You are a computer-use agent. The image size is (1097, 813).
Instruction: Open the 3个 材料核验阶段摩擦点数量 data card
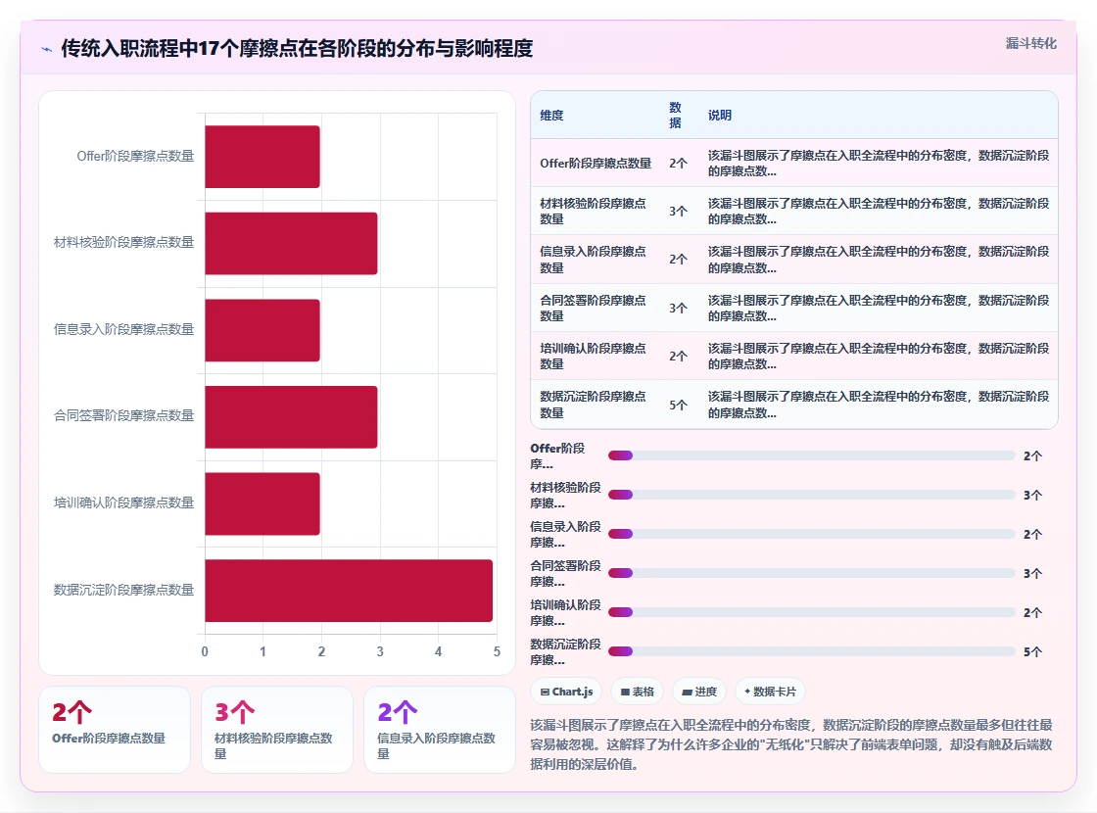[x=277, y=729]
